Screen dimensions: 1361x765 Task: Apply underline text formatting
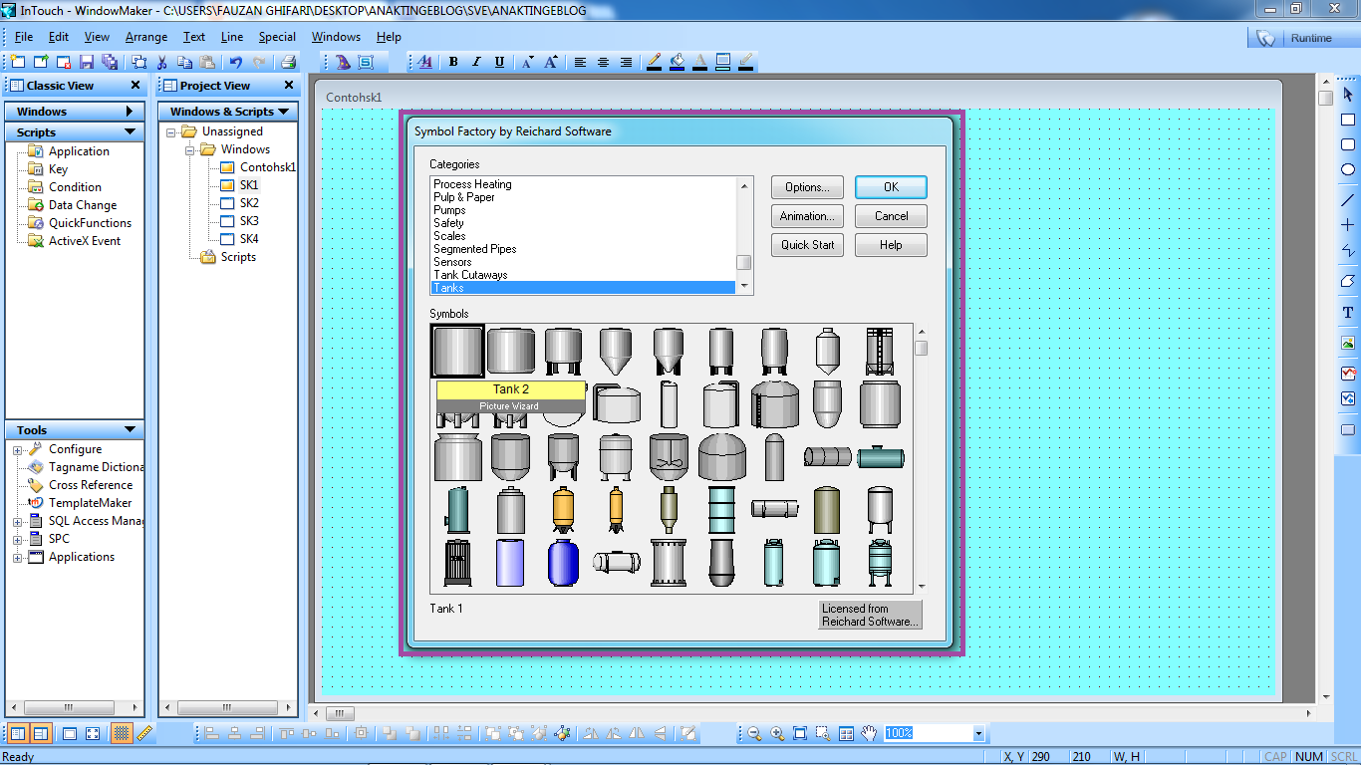499,62
